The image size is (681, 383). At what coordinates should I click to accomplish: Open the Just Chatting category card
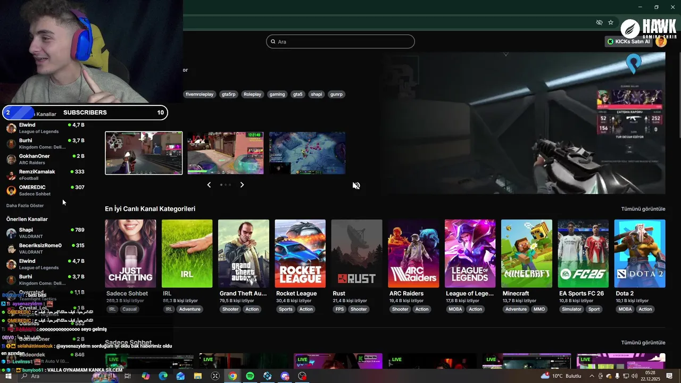130,254
